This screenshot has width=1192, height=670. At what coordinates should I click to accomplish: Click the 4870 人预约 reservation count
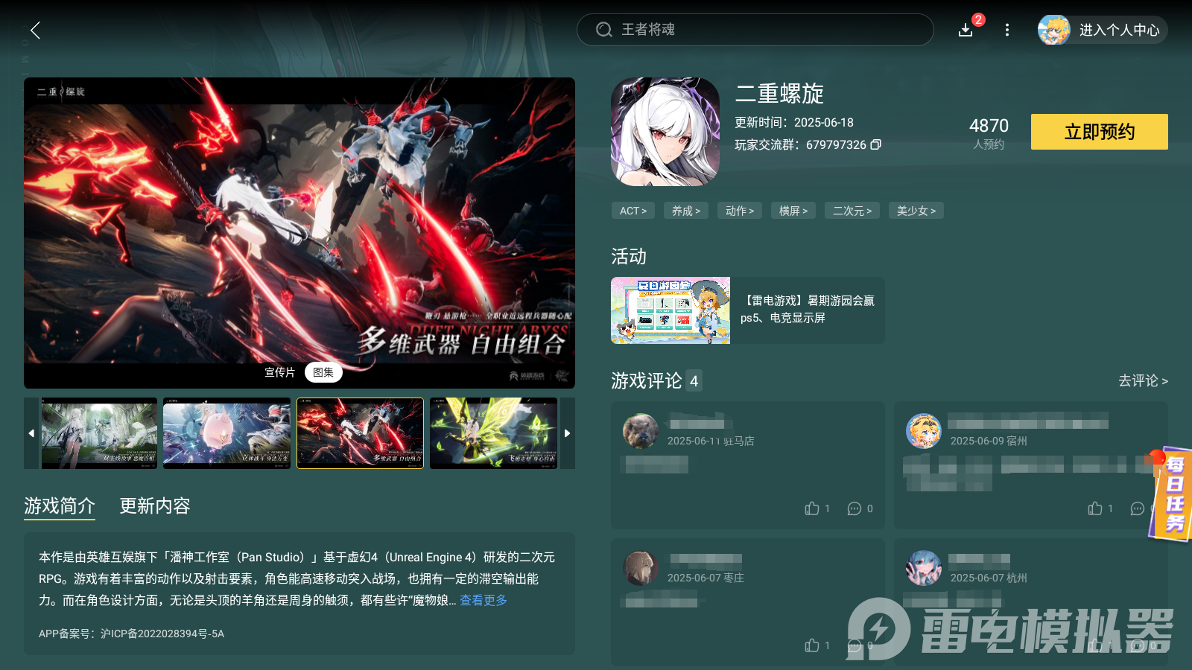(x=989, y=133)
